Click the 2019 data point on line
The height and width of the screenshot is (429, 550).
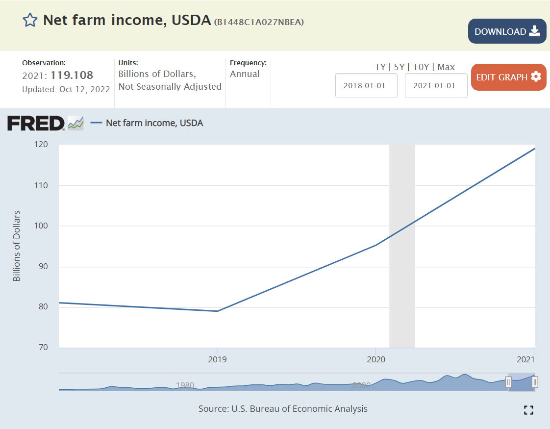tap(217, 311)
